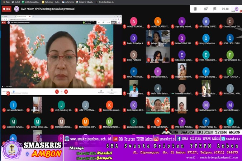The image size is (242, 161).
Task: Select JUNET V. IPANAM avatar
Action: (x=85, y=105)
